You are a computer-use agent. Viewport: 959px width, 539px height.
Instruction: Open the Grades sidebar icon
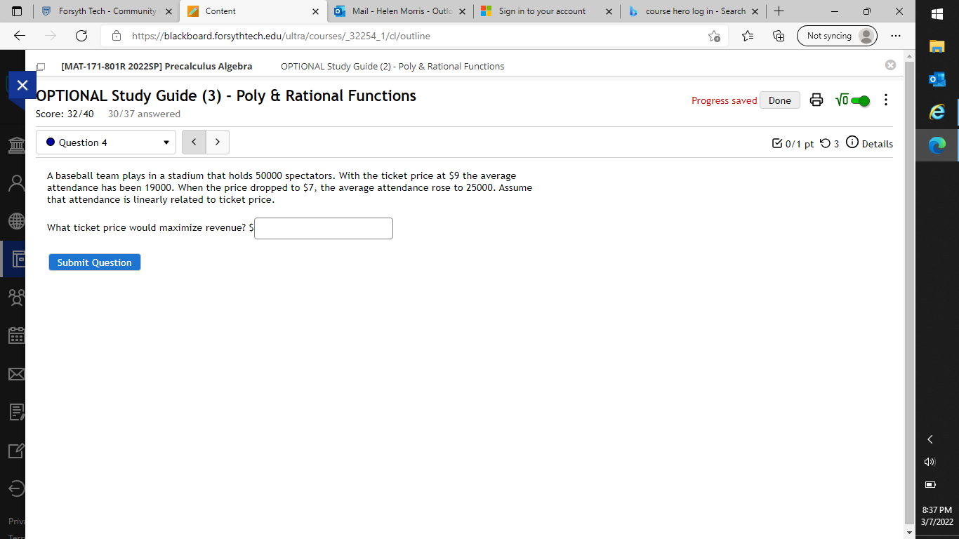click(15, 412)
